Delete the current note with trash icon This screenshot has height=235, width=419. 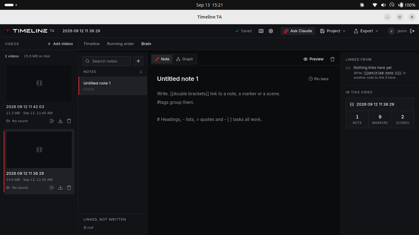pos(333,59)
